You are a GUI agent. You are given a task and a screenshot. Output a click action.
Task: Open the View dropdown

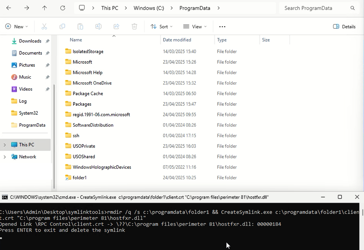click(x=195, y=26)
